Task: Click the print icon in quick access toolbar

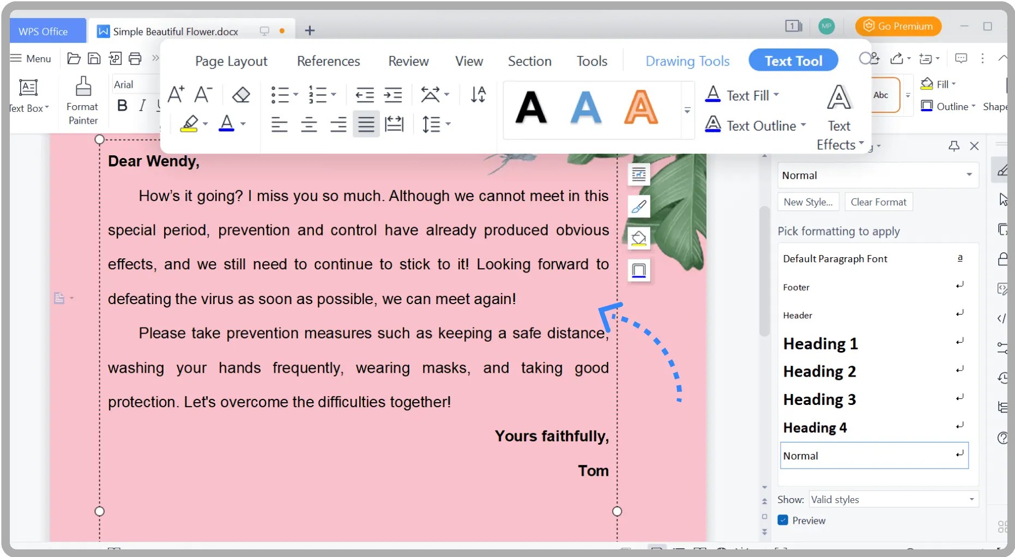Action: pos(135,58)
